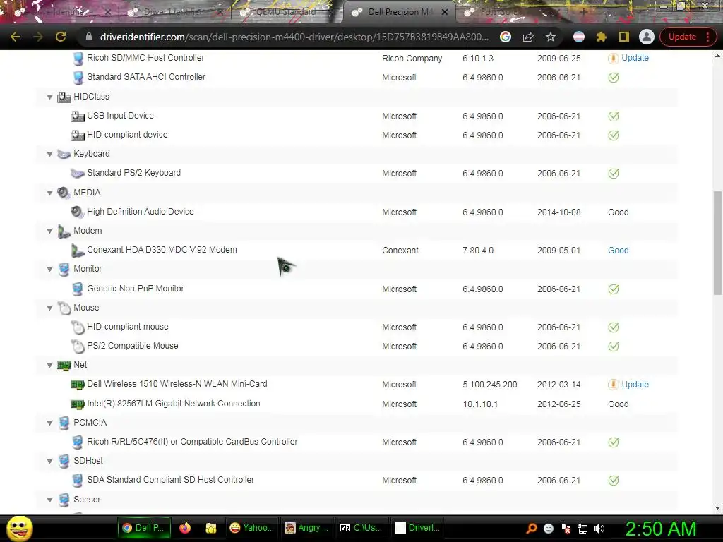The height and width of the screenshot is (542, 723).
Task: Switch to the 7-Zip C:\Us... taskbar window
Action: pyautogui.click(x=361, y=528)
